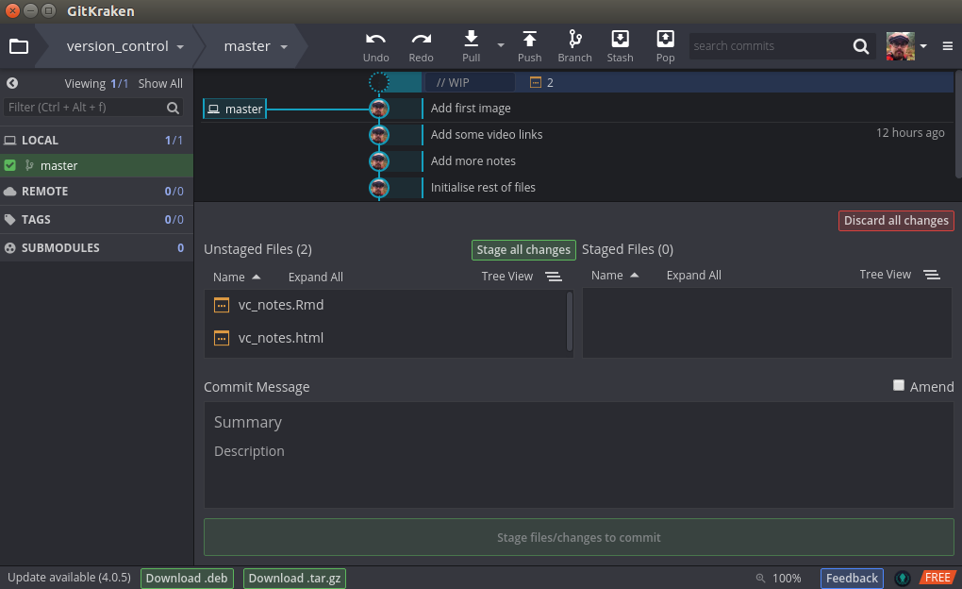Screen dimensions: 962x589
Task: Toggle unstaged files Tree View icon
Action: (554, 277)
